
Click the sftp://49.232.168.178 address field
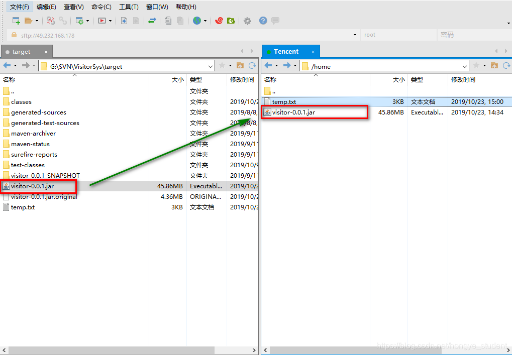pos(183,35)
